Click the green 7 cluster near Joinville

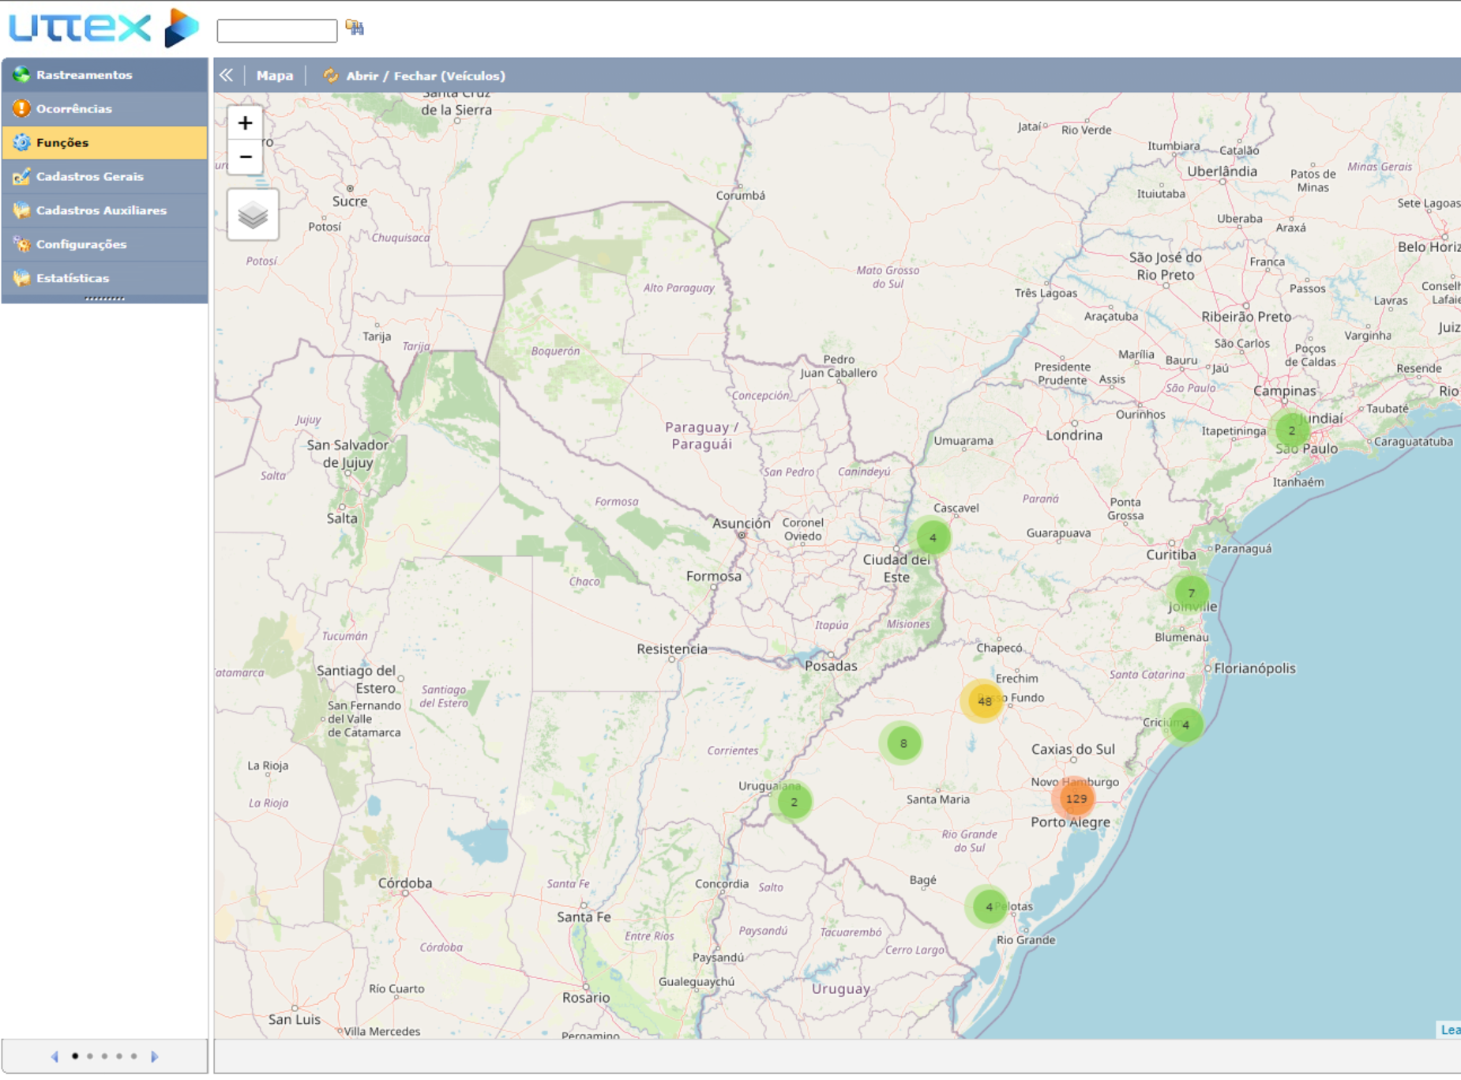pyautogui.click(x=1191, y=593)
